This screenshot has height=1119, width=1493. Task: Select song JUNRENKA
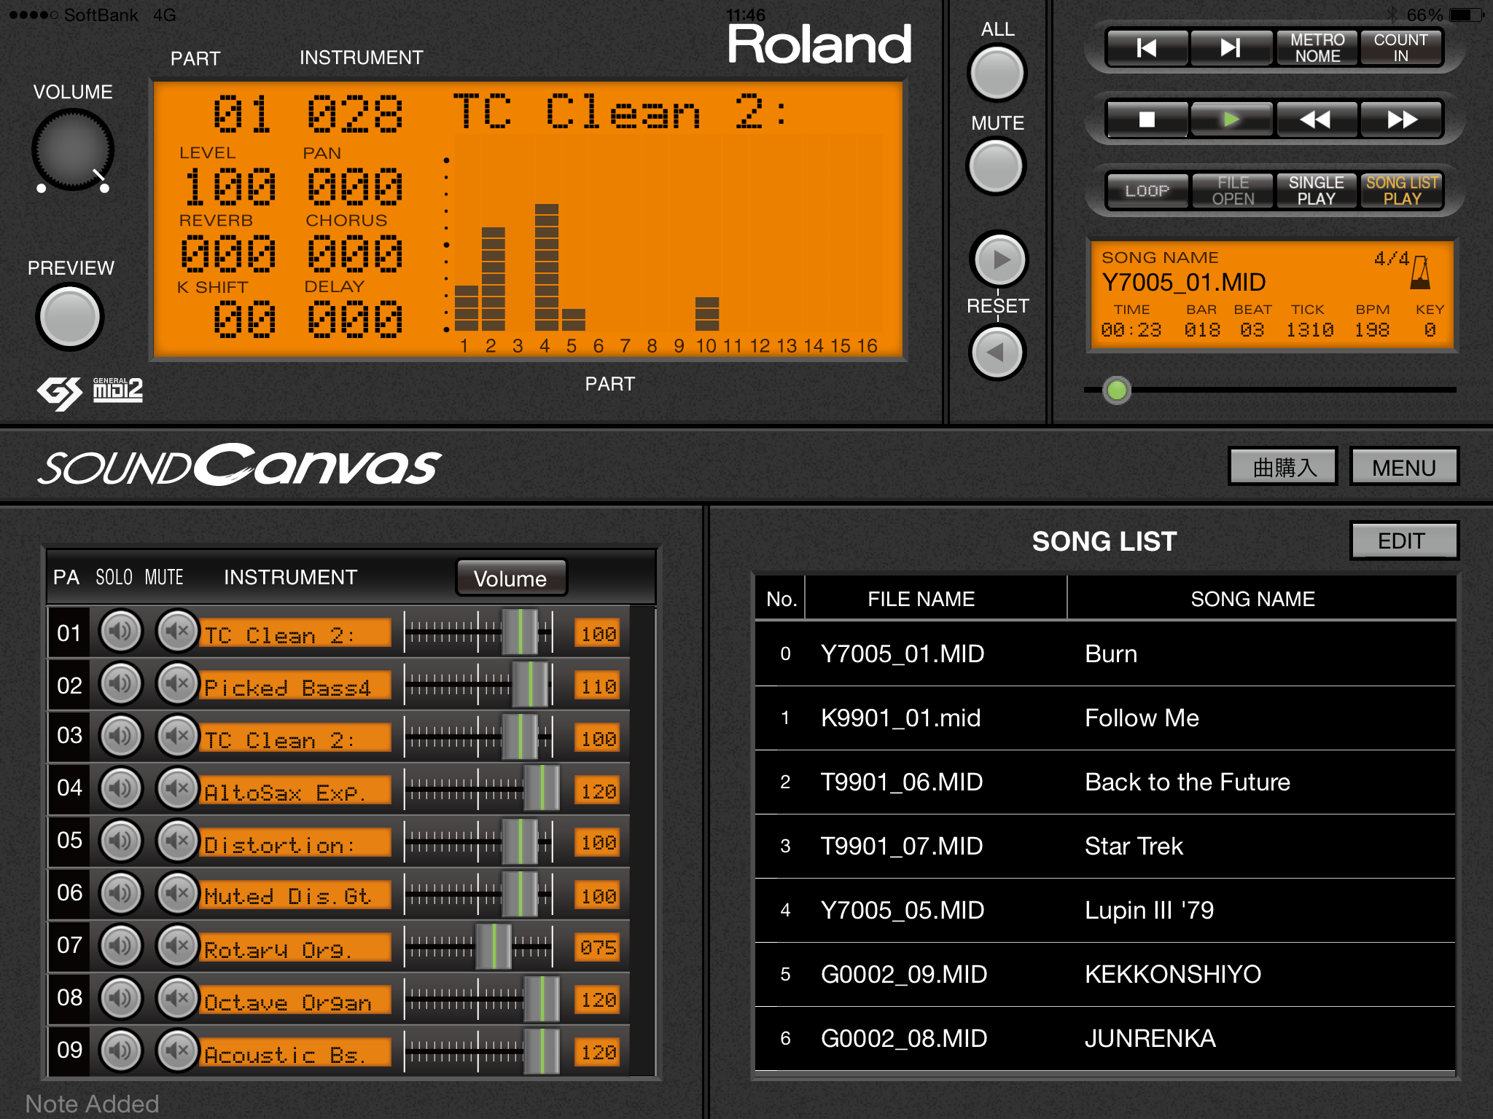click(1105, 1038)
